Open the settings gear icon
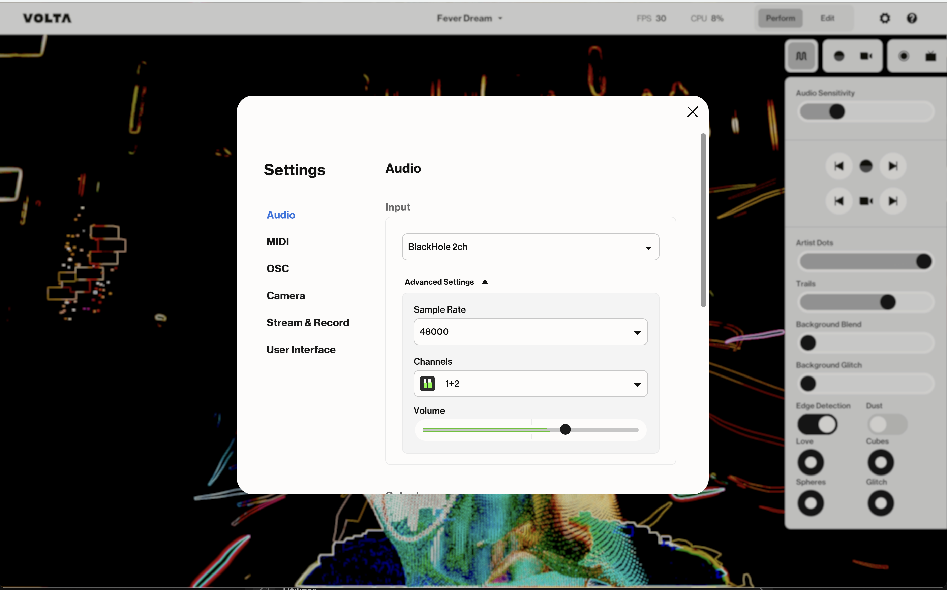This screenshot has width=947, height=590. click(885, 18)
